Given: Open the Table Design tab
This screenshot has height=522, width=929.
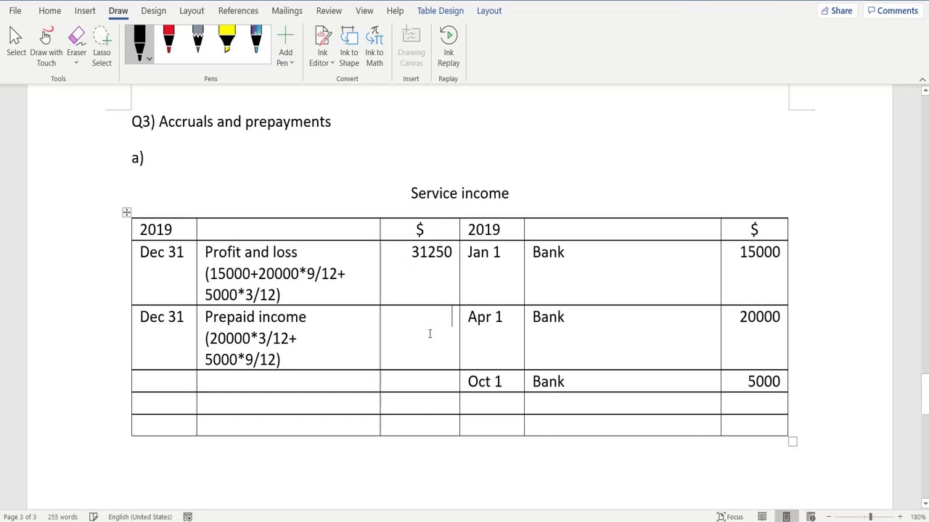Looking at the screenshot, I should coord(440,11).
